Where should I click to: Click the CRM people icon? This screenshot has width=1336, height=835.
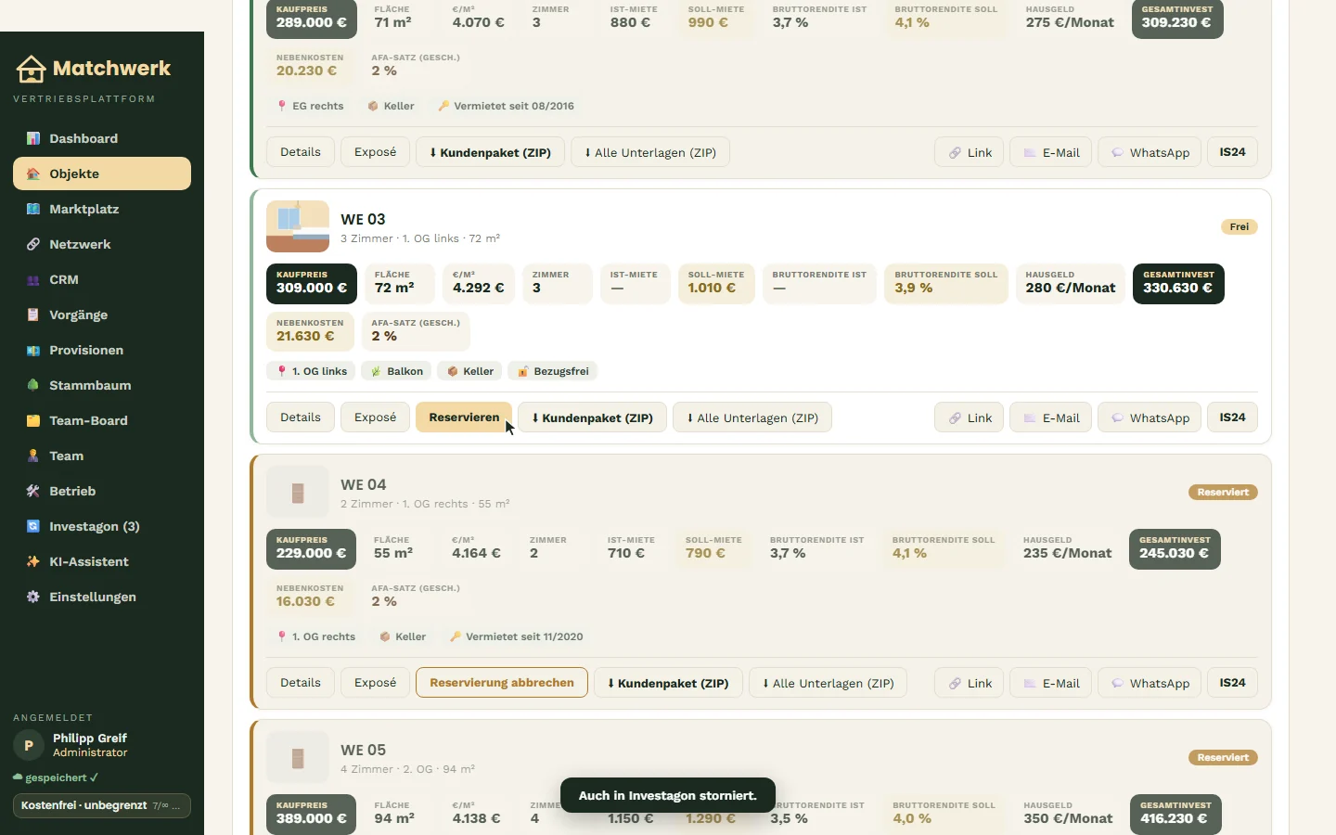33,279
